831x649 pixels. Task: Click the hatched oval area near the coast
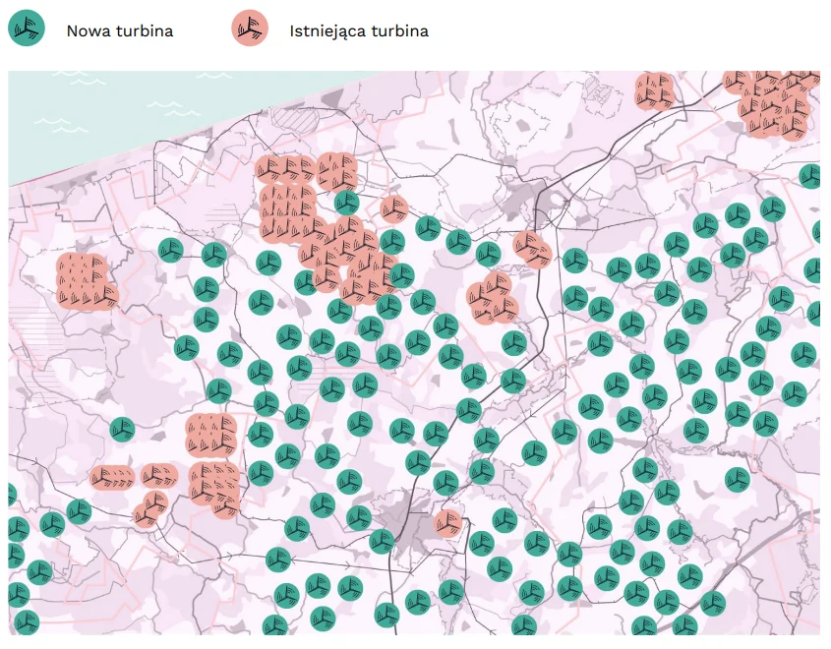click(295, 122)
